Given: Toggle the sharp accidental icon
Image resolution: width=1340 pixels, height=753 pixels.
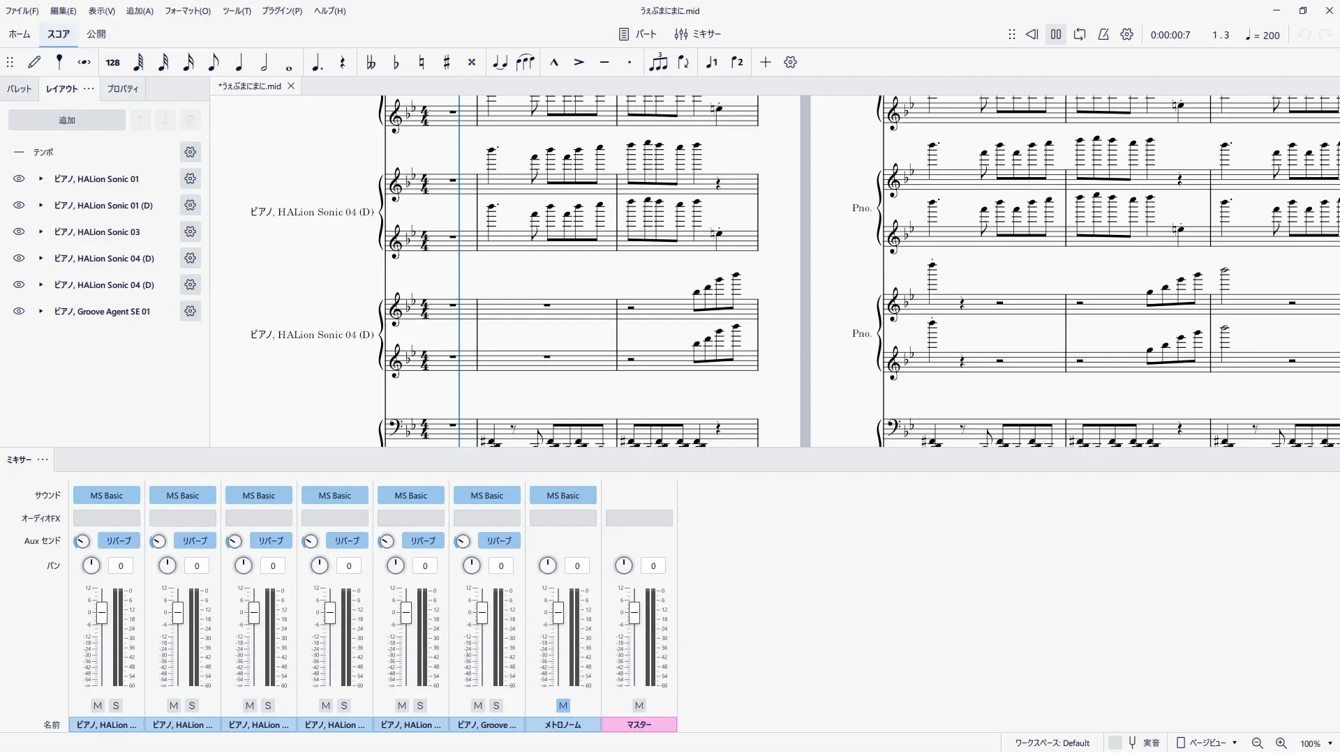Looking at the screenshot, I should coord(447,63).
